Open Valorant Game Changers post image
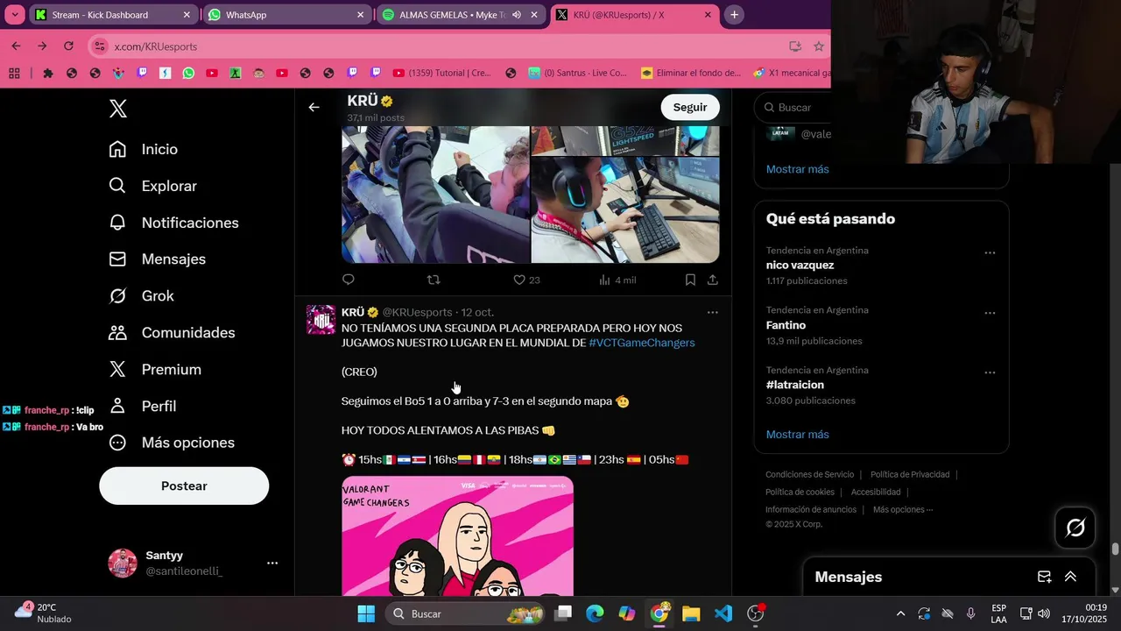This screenshot has height=631, width=1121. (x=457, y=536)
